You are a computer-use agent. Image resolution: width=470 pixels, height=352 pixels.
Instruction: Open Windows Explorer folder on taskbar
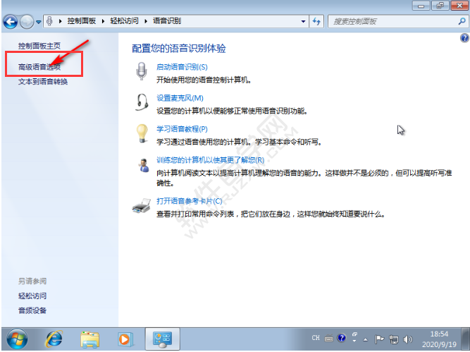(90, 340)
